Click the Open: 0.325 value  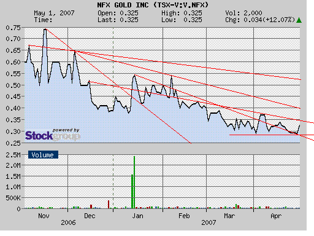coord(118,13)
